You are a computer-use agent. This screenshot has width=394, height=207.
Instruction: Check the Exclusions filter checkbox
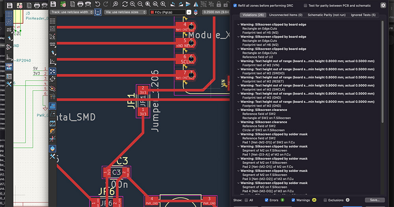tap(325, 200)
